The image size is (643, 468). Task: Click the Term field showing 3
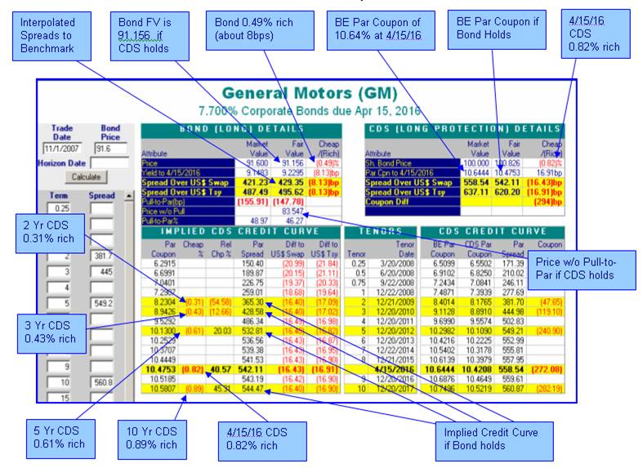tap(59, 272)
